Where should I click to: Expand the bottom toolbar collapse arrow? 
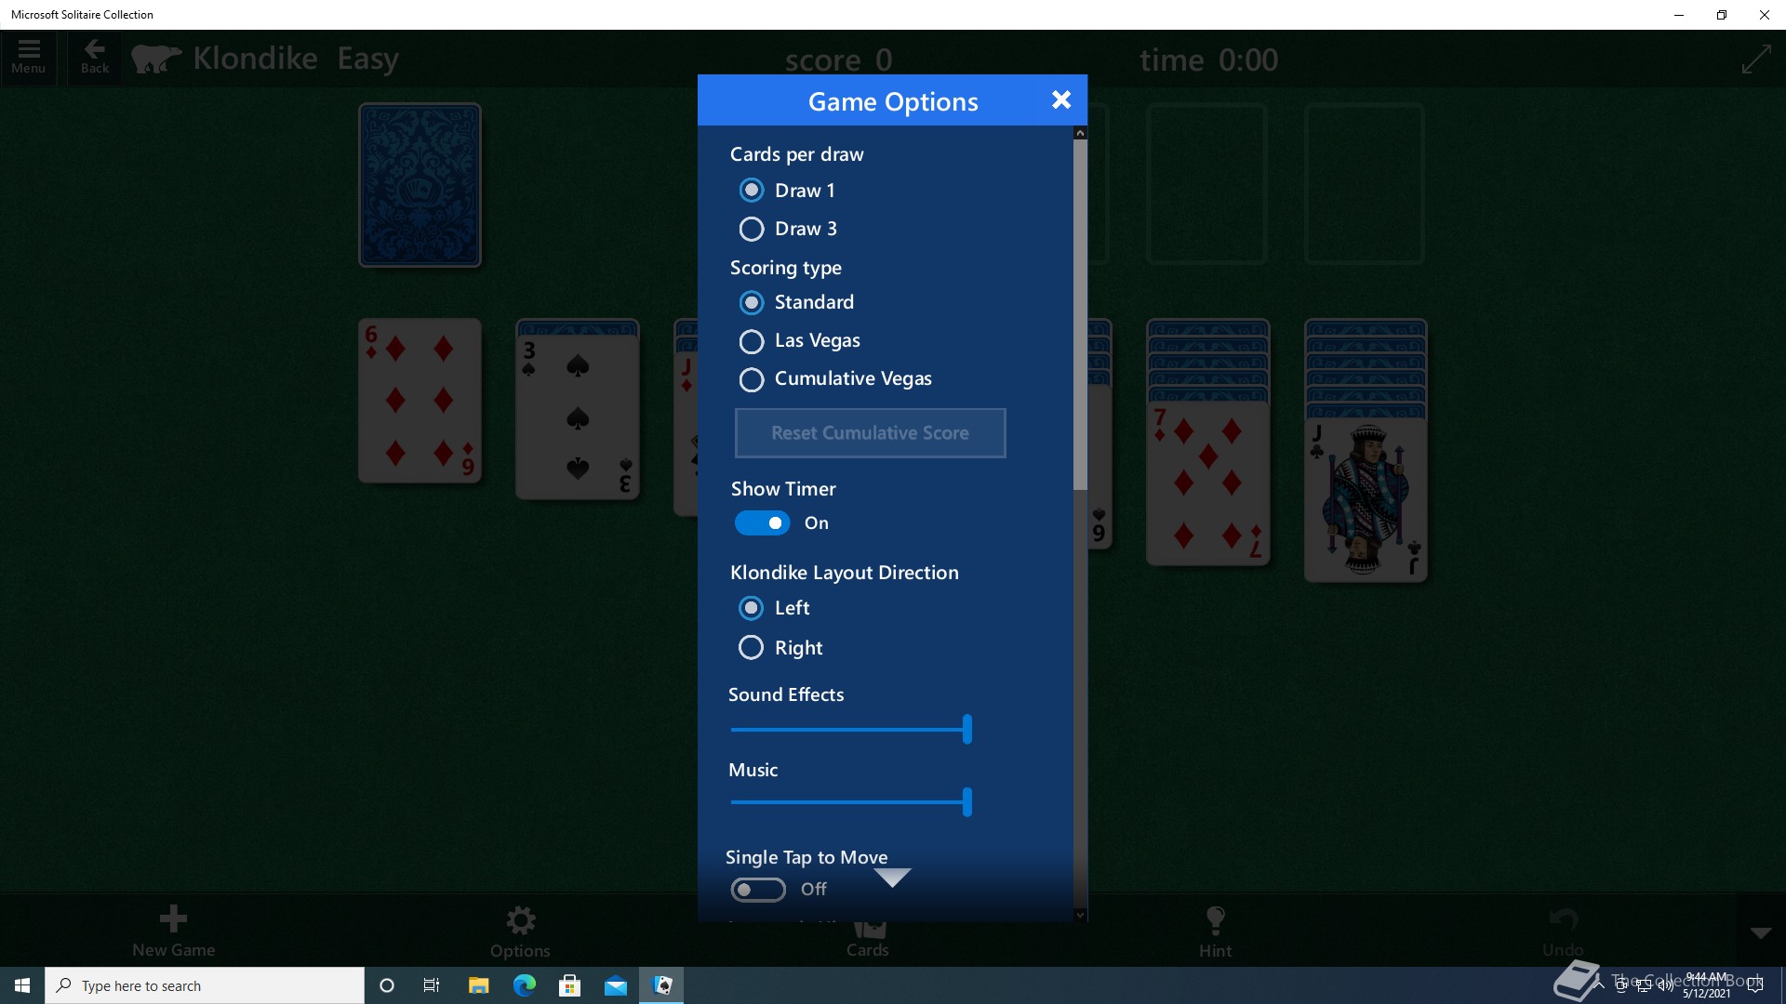pos(1761,933)
